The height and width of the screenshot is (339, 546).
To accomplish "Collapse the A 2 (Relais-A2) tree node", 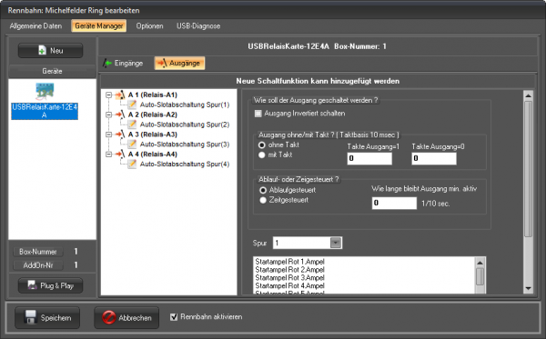I will (x=108, y=115).
